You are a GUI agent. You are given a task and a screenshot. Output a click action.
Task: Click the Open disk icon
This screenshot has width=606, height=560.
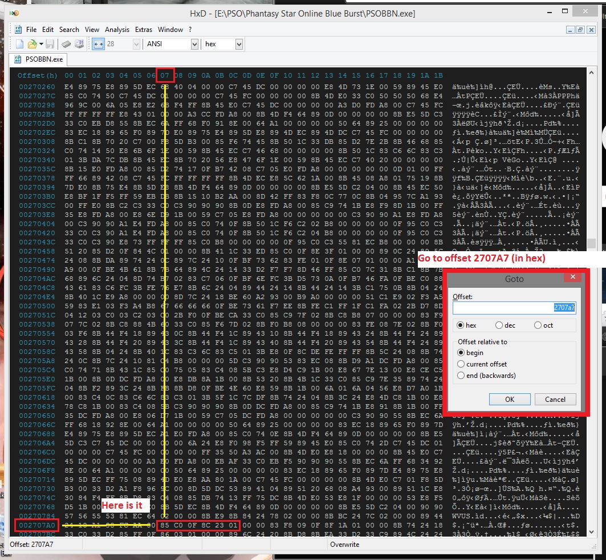(79, 44)
